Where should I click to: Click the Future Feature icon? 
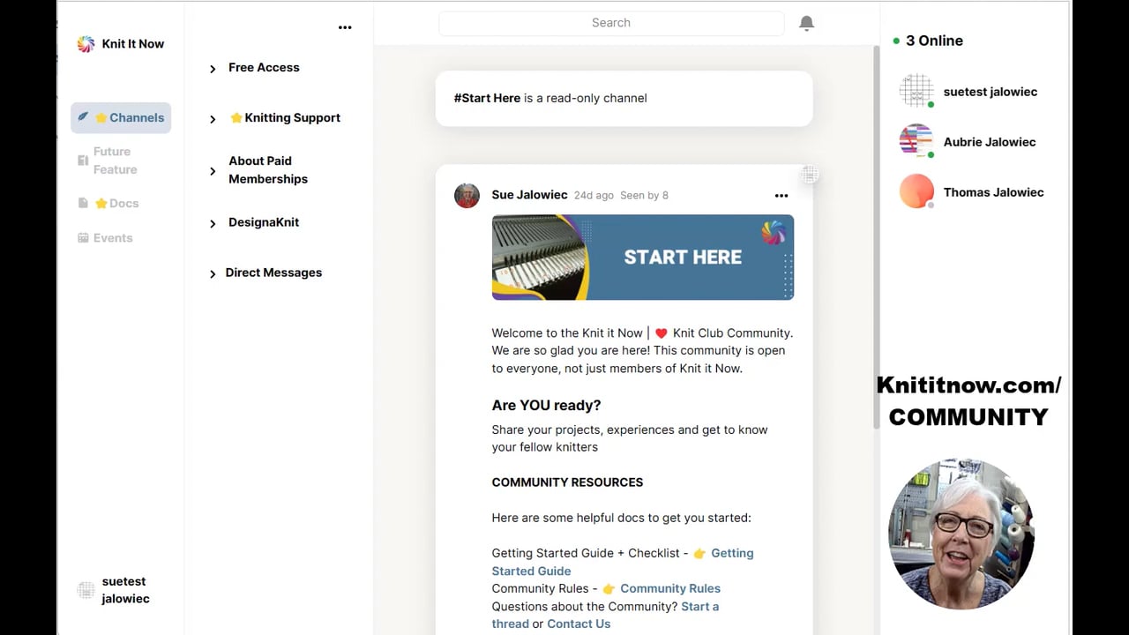pos(83,161)
